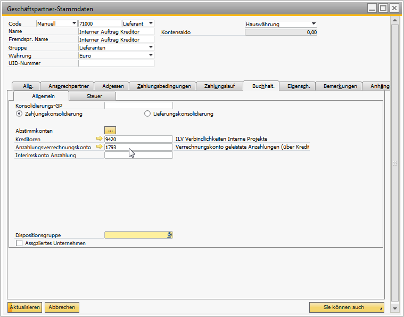The image size is (404, 317).
Task: Select the Zahlungskonsolidierung radio button
Action: tap(19, 113)
